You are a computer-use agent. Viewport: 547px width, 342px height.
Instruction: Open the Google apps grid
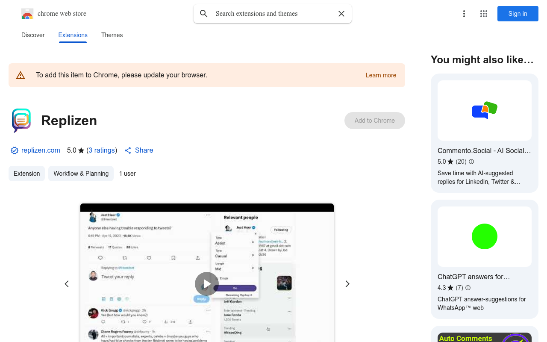(x=484, y=14)
